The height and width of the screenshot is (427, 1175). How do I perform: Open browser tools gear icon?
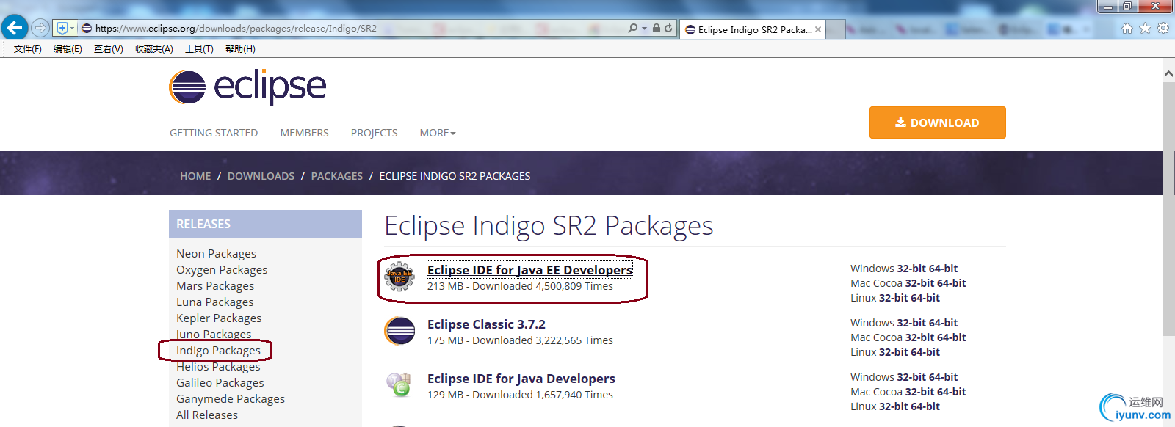click(1163, 29)
